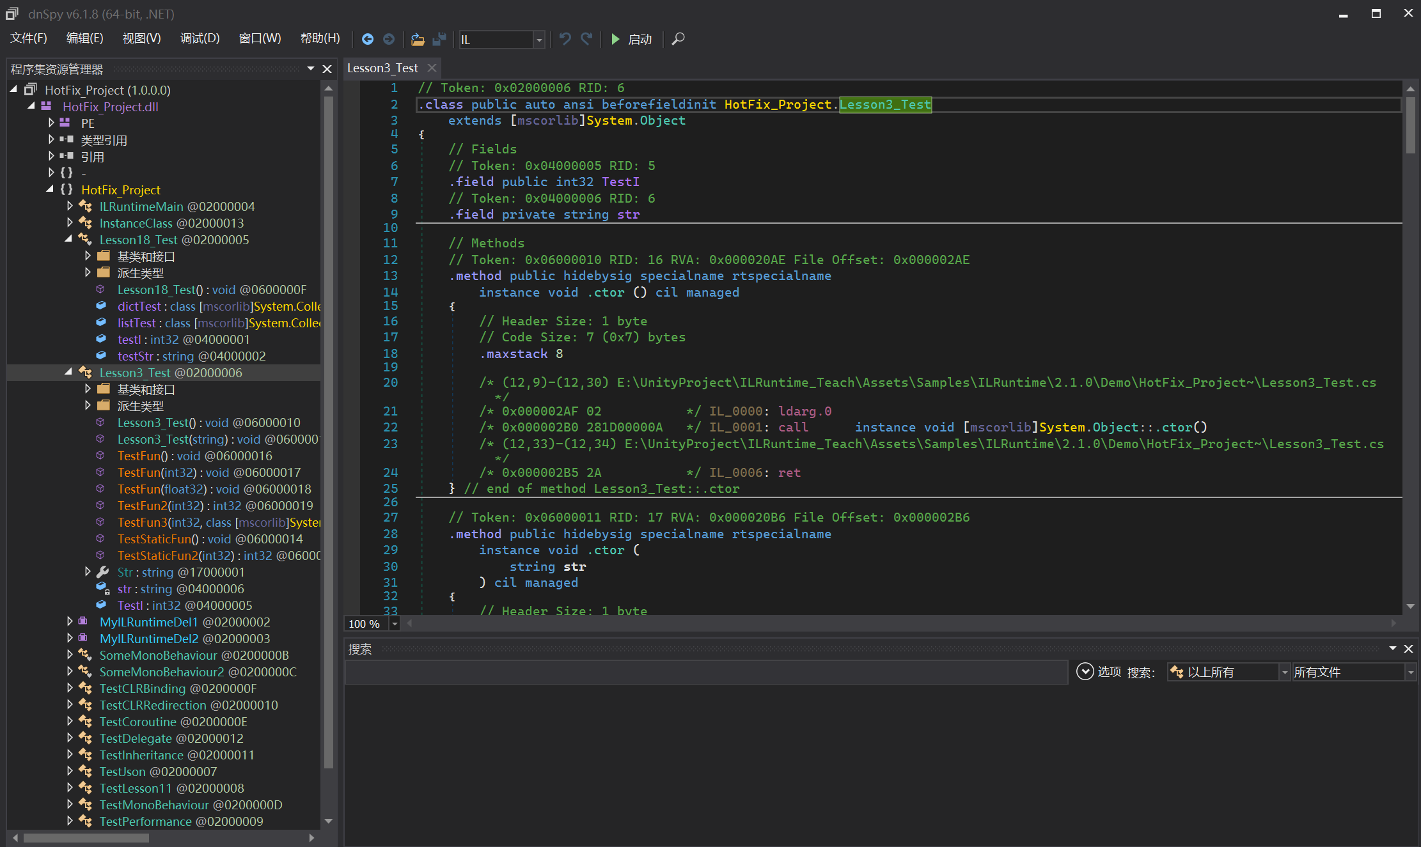Open the IL language dropdown
The width and height of the screenshot is (1421, 847).
[539, 40]
